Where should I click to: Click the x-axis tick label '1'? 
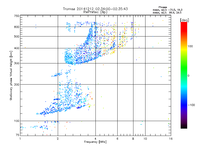[20, 139]
